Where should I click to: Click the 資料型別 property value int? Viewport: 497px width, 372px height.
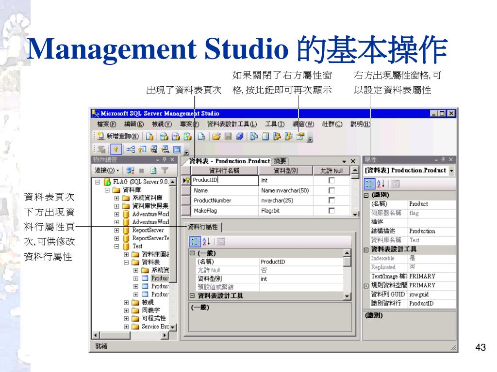coord(301,279)
